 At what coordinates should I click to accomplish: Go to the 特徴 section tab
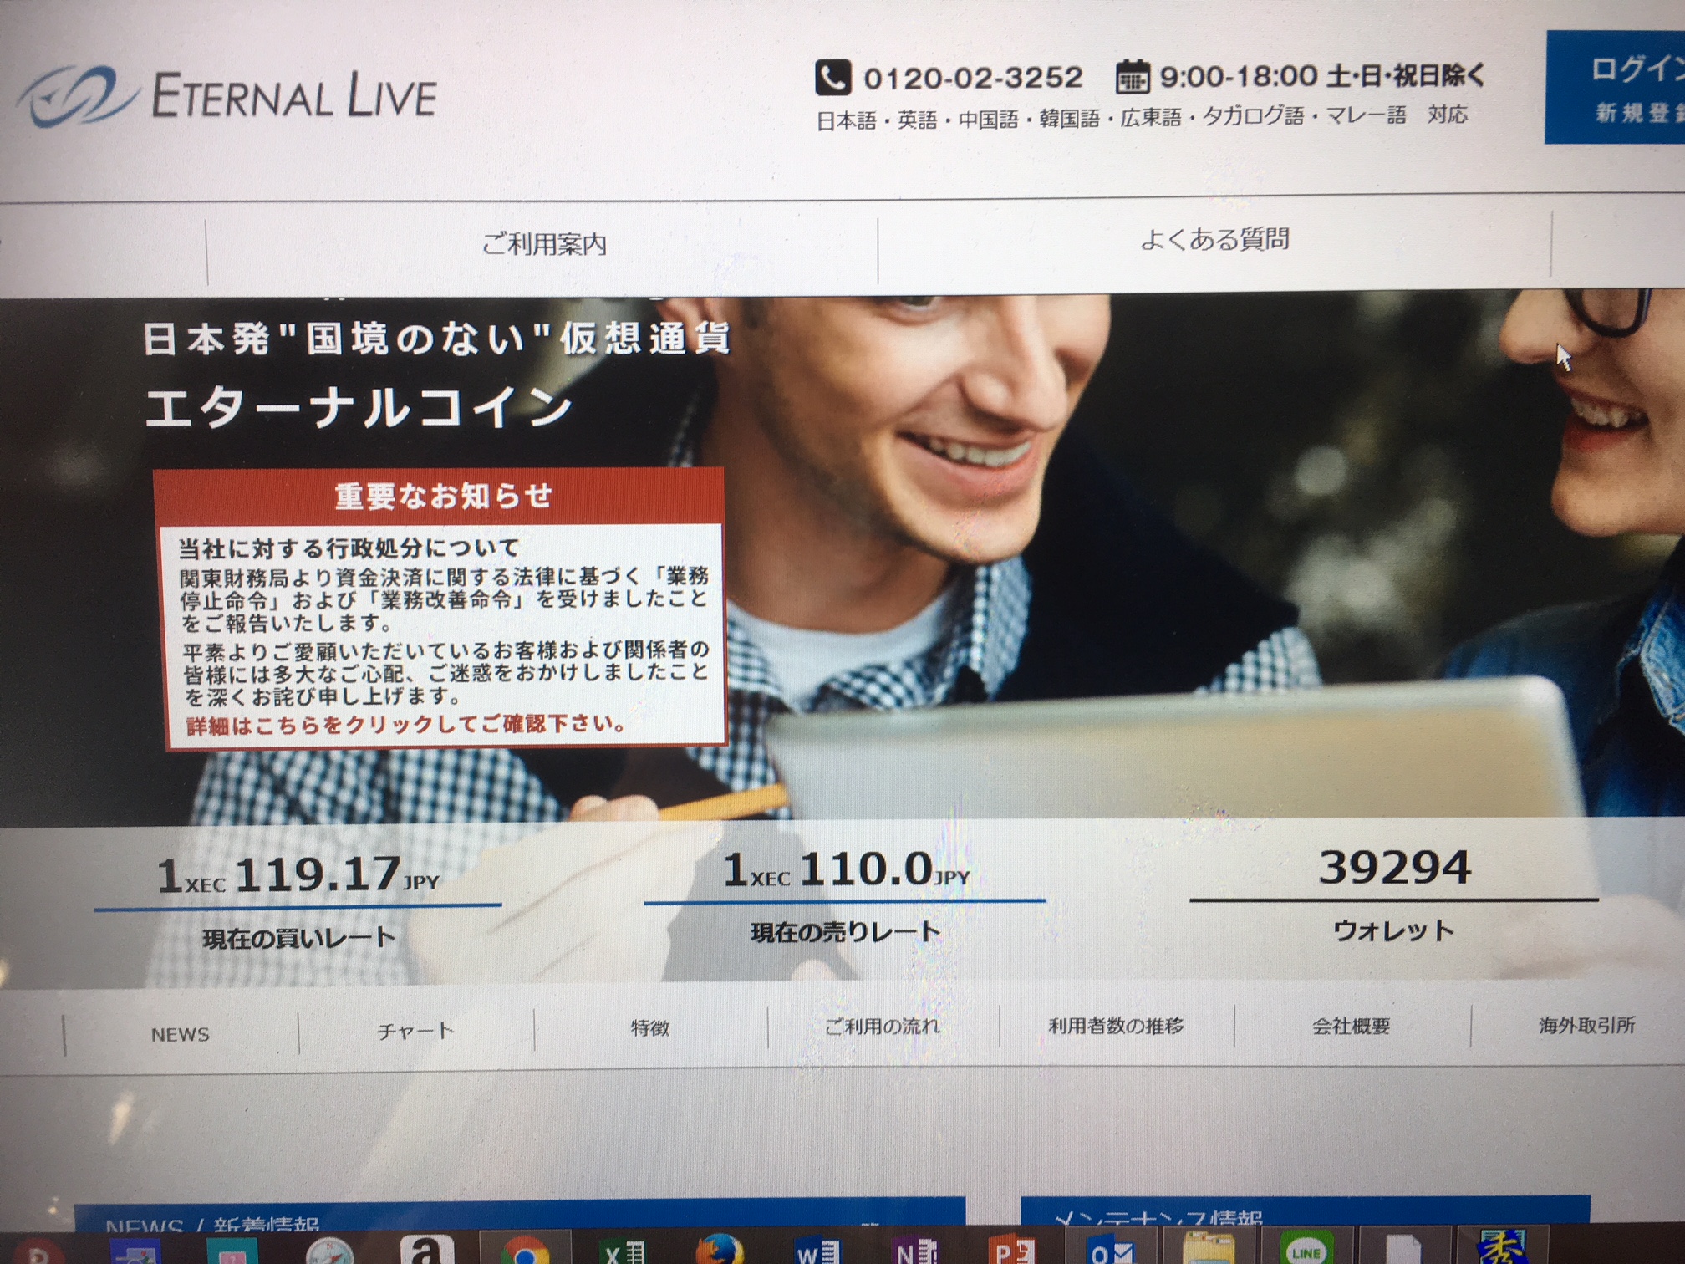(x=650, y=1028)
